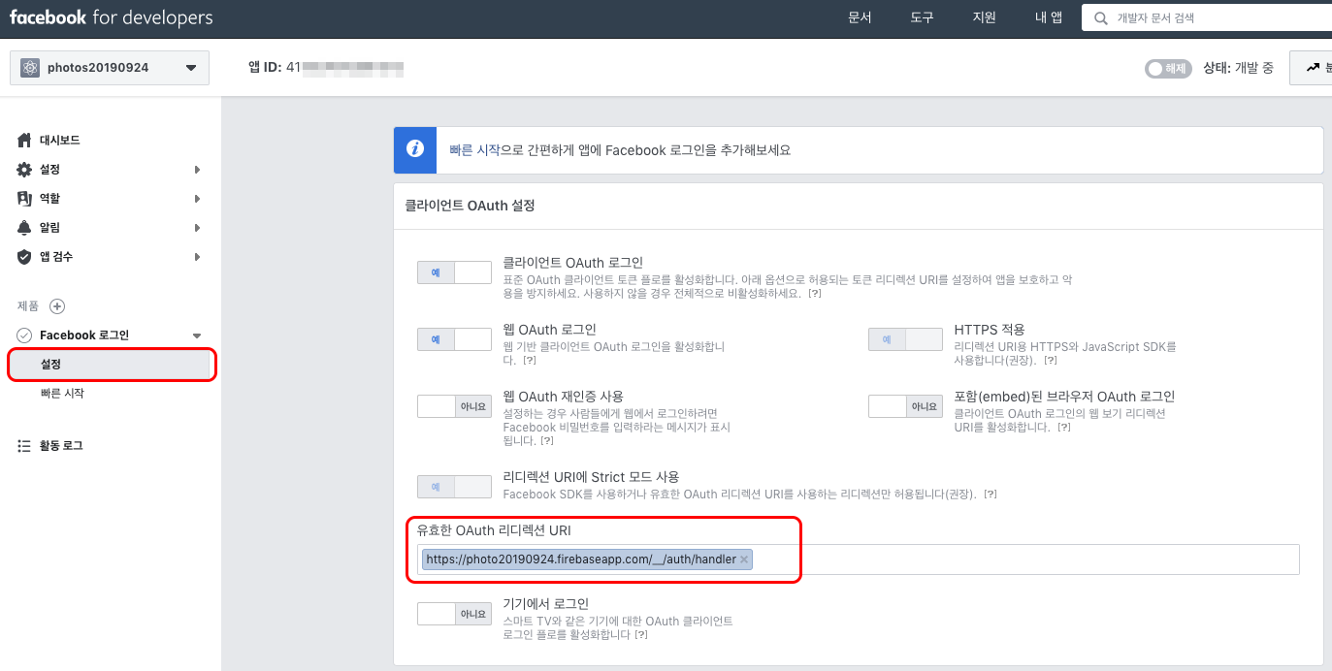Open help for 기기에서 로그인 [?]
This screenshot has height=671, width=1332.
pyautogui.click(x=641, y=634)
